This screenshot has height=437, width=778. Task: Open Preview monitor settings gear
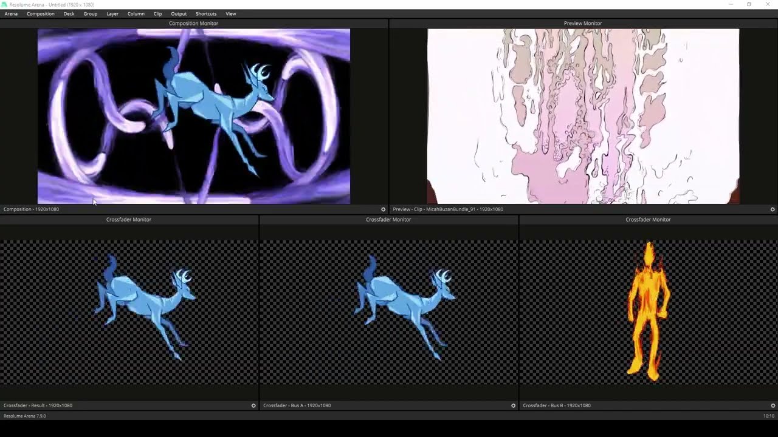pos(773,209)
